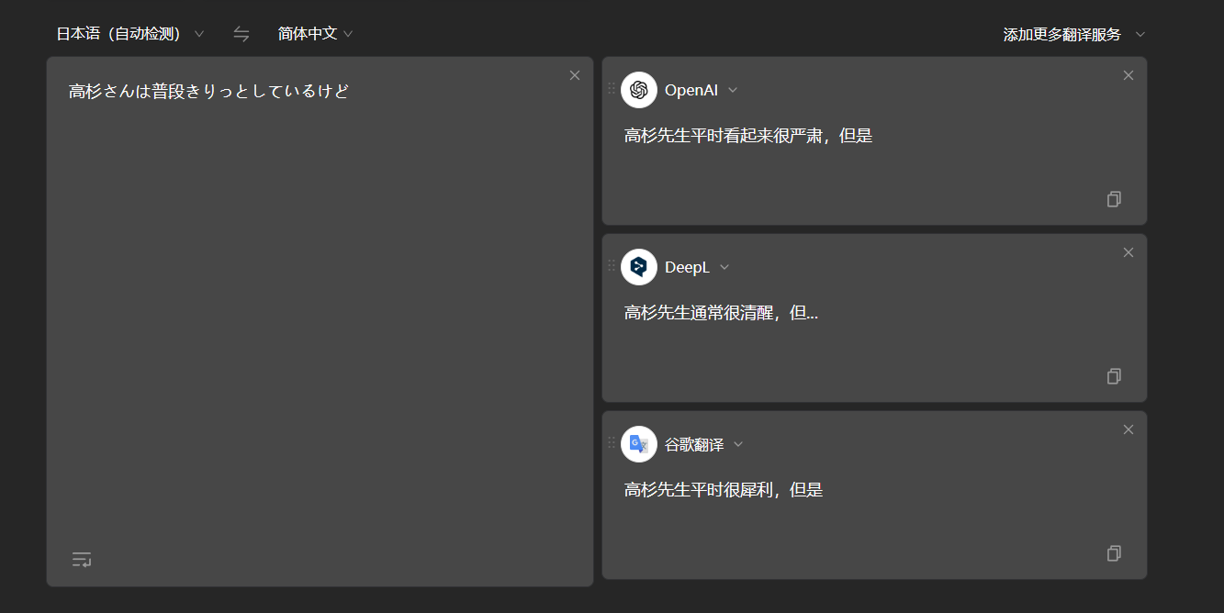Click the OpenAI logo icon
This screenshot has height=613, width=1224.
pos(639,90)
